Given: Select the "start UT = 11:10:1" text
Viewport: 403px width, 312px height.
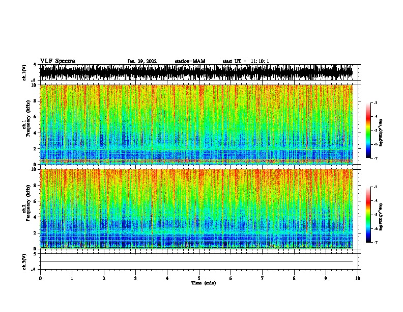Looking at the screenshot, I should click(x=246, y=61).
